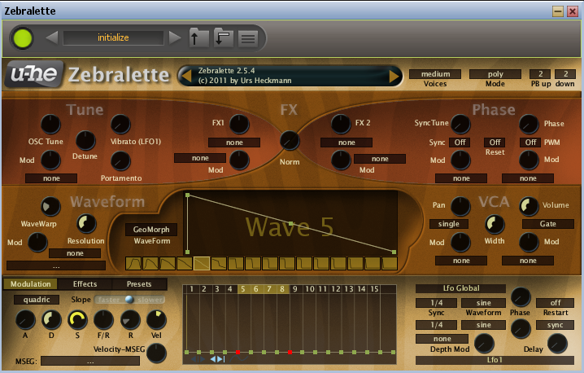
Task: Open the FX1 type 'none' dropdown
Action: click(234, 143)
